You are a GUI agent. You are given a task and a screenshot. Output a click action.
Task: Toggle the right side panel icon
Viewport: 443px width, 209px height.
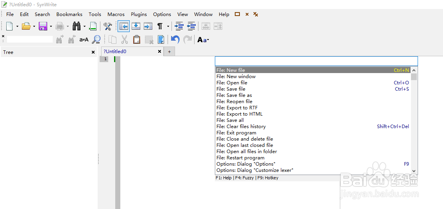pyautogui.click(x=148, y=26)
